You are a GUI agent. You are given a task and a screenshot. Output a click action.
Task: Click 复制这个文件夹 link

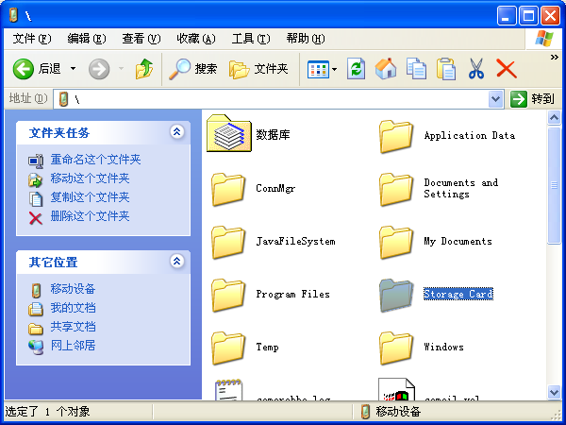(90, 197)
